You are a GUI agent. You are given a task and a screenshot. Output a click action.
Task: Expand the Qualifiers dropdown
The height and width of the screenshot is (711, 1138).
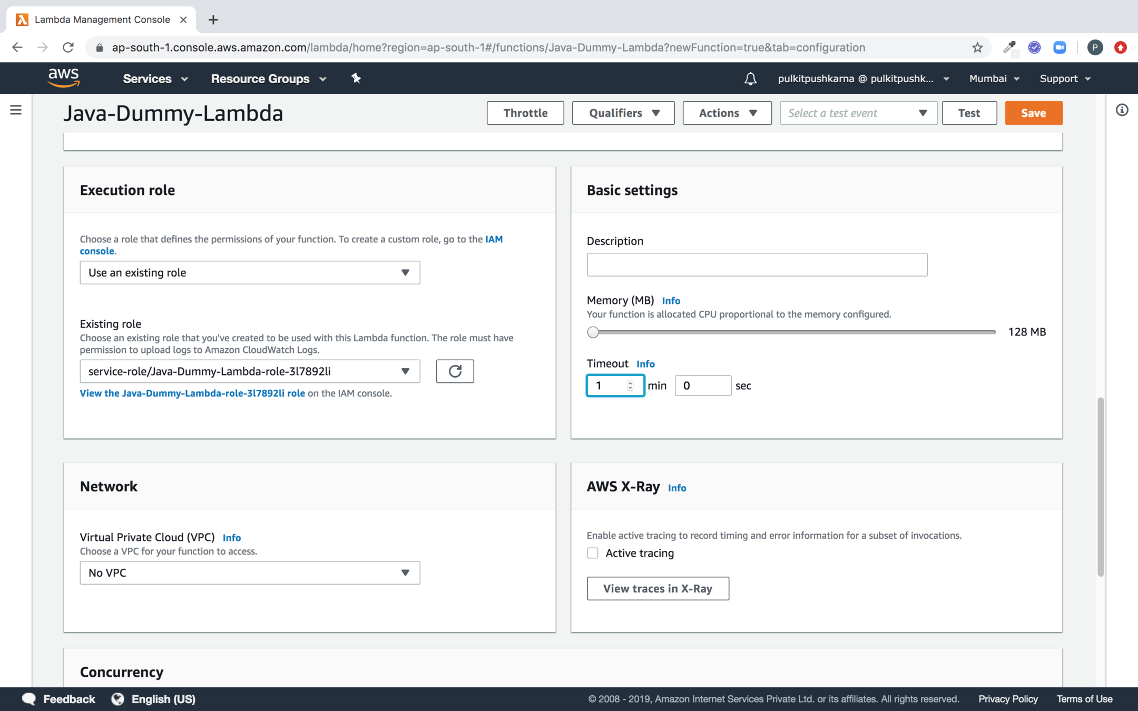point(623,113)
